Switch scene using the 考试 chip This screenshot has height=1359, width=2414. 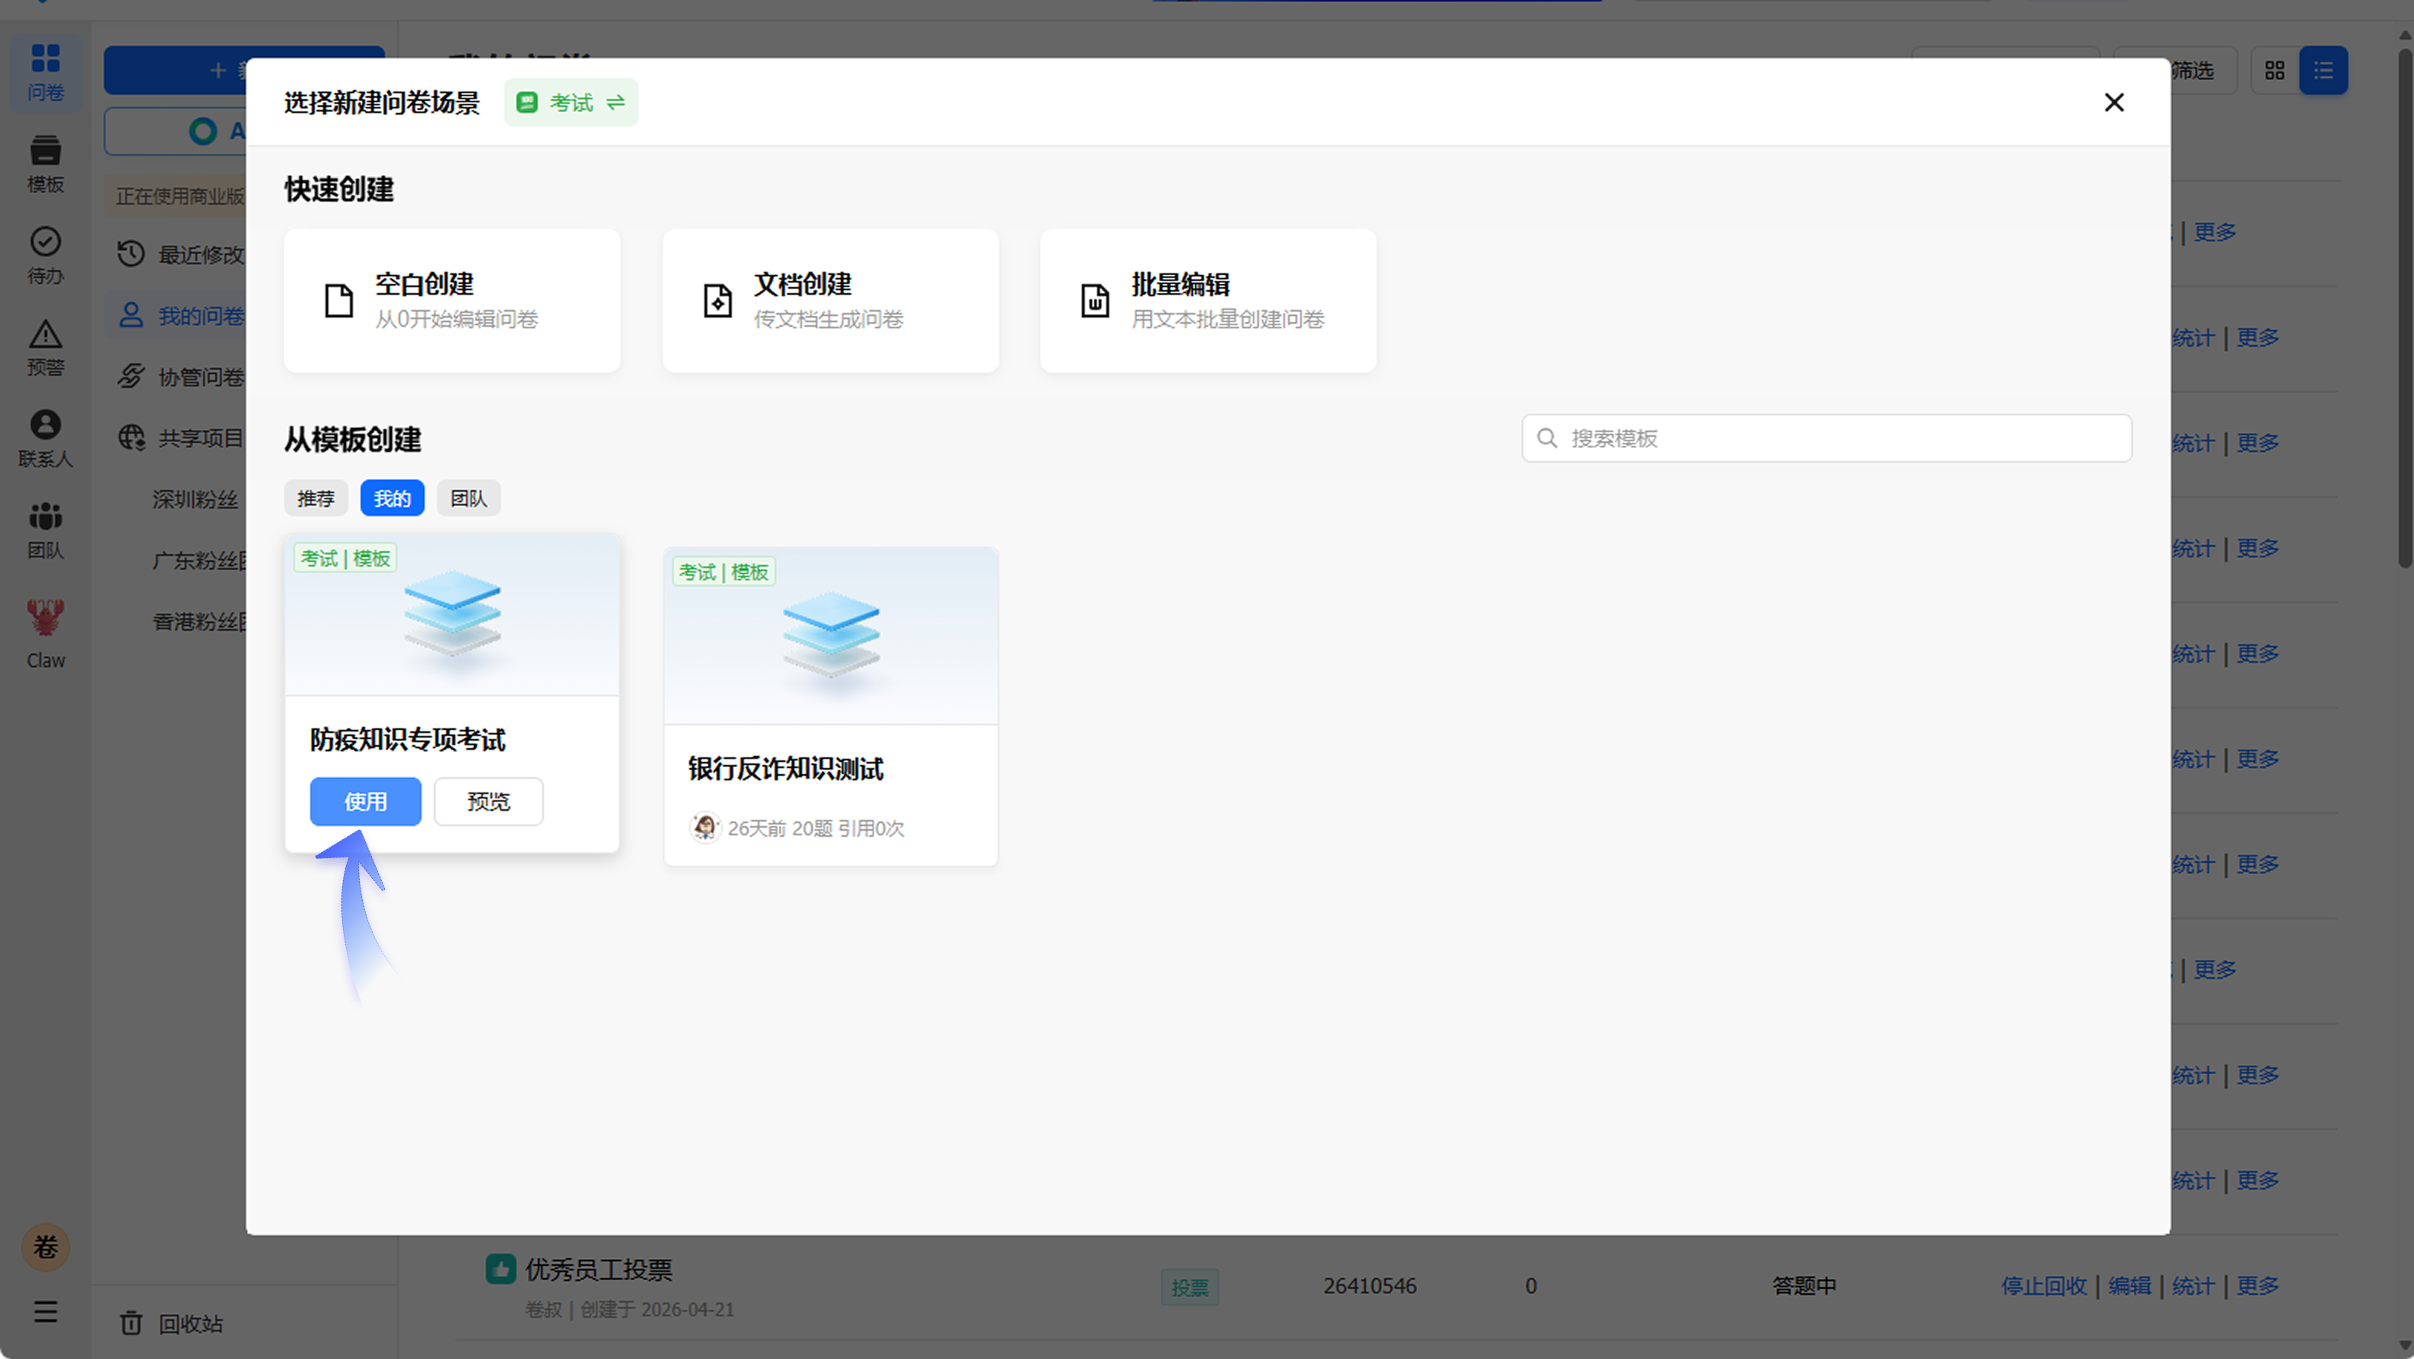571,102
